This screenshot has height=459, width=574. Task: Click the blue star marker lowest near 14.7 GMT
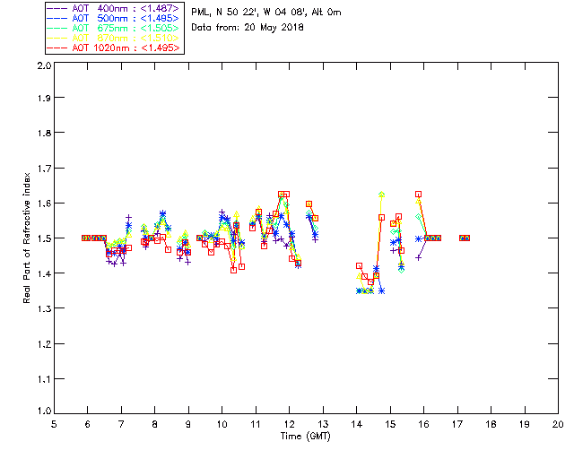tap(381, 291)
